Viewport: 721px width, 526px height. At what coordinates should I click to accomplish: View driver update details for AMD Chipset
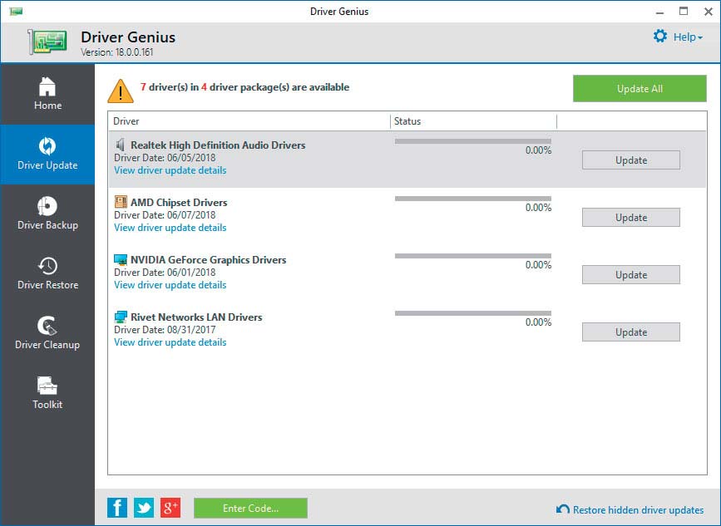pyautogui.click(x=170, y=228)
